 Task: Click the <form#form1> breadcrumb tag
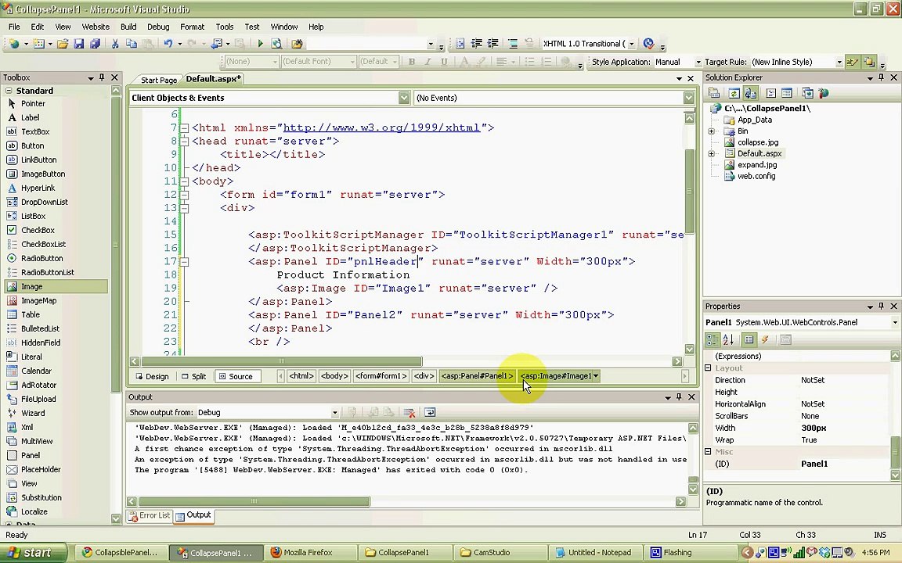point(381,376)
